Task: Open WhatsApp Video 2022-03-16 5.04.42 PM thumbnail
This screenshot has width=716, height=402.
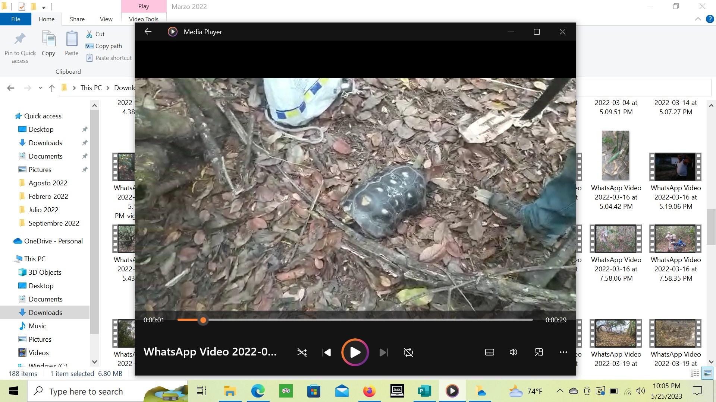Action: click(x=615, y=156)
